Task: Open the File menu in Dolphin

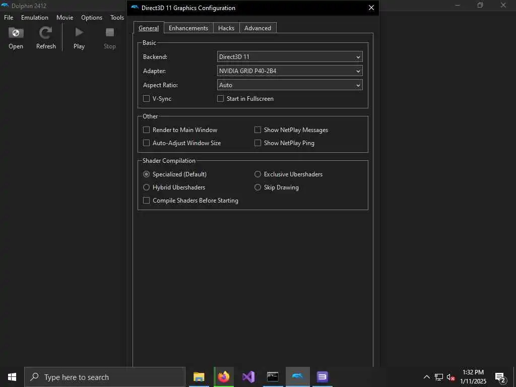Action: pos(9,18)
